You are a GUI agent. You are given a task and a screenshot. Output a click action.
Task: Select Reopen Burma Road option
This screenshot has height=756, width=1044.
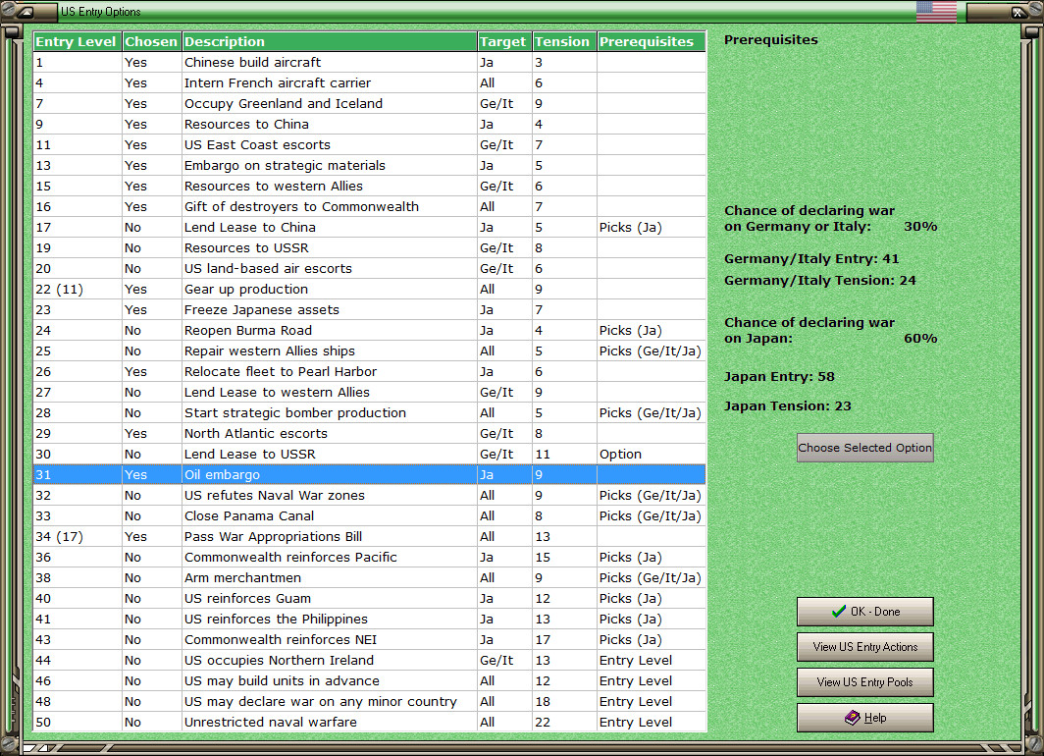[370, 330]
